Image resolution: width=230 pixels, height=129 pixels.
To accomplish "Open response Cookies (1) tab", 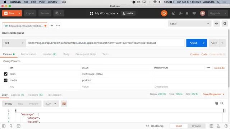I will pyautogui.click(x=17, y=95).
